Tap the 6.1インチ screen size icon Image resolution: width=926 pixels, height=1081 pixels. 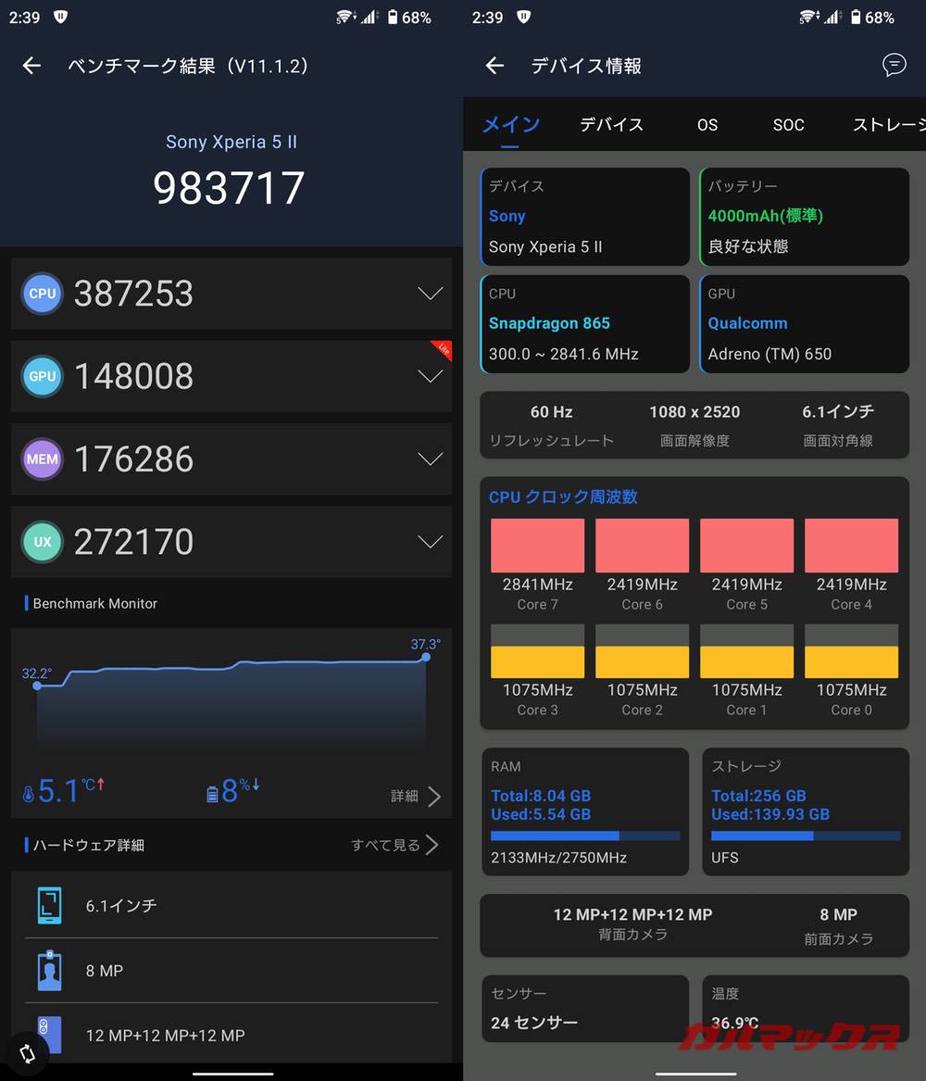pyautogui.click(x=49, y=904)
